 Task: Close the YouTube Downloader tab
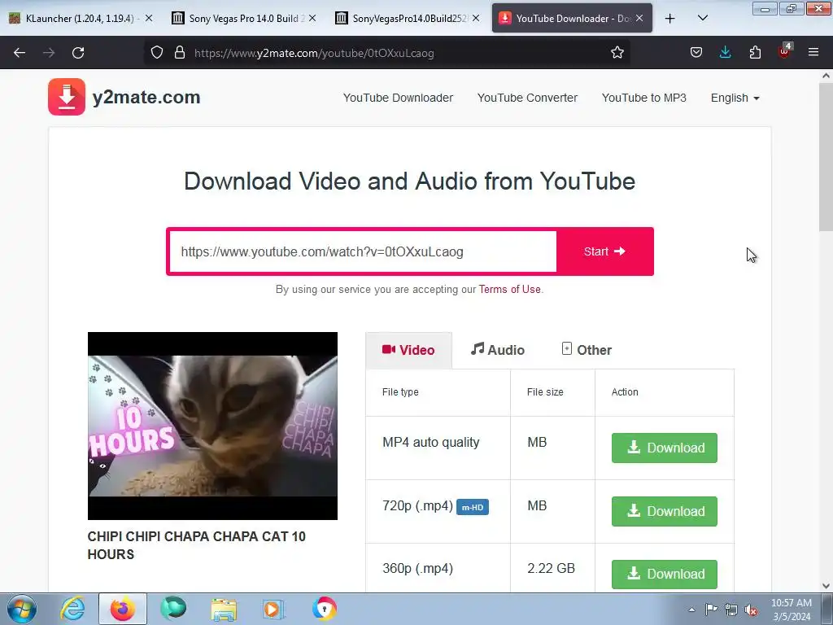[x=639, y=18]
